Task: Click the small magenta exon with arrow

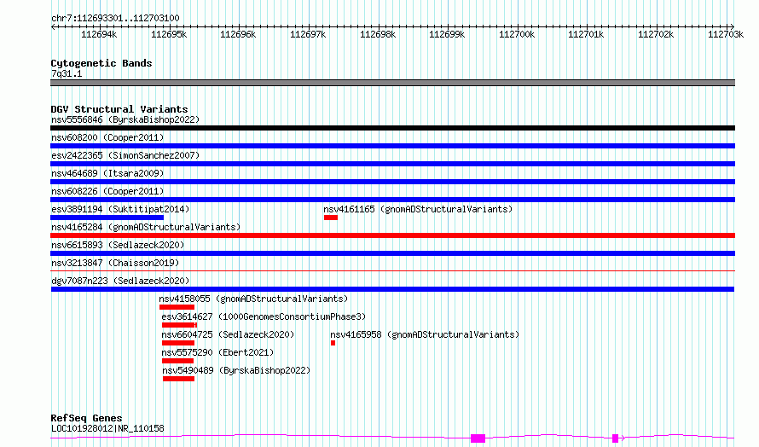Action: coord(615,438)
